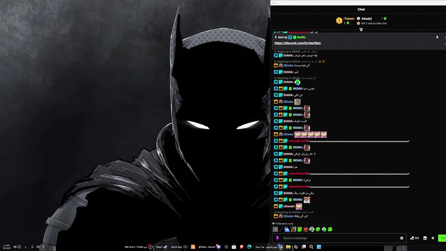The width and height of the screenshot is (446, 251).
Task: Click the Chat panel header title
Action: [361, 9]
